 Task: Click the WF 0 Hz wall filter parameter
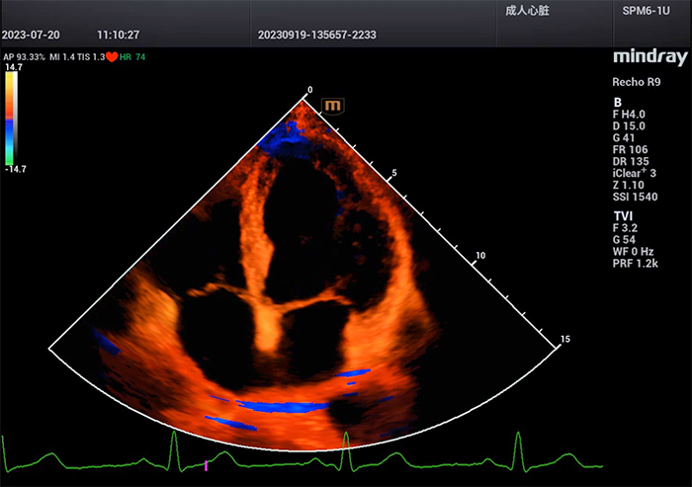pyautogui.click(x=638, y=250)
